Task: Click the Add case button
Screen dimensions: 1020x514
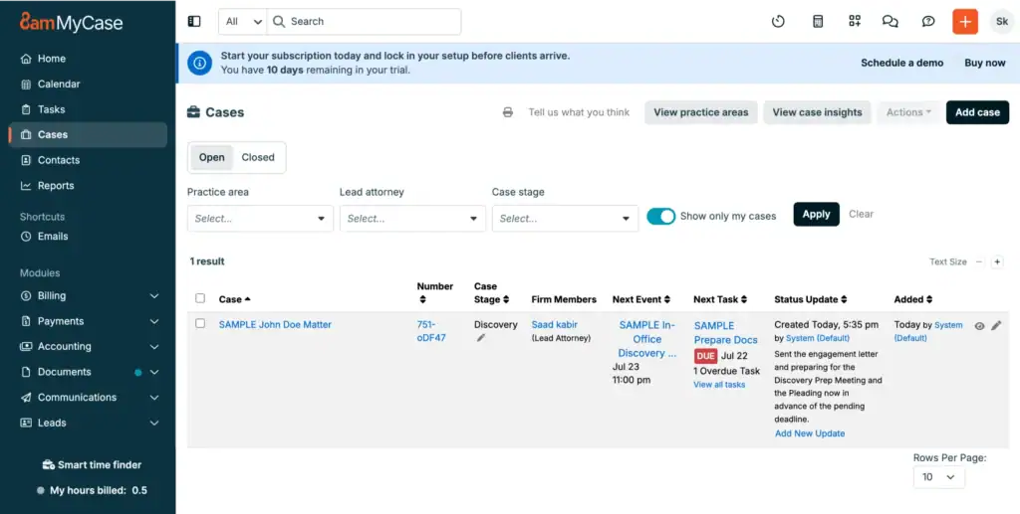Action: pos(977,112)
